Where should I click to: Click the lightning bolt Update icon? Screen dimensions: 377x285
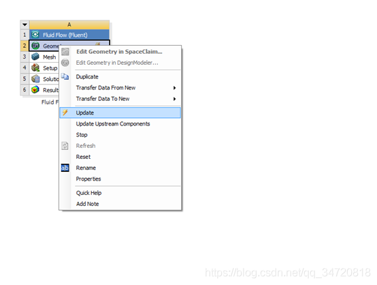coord(65,112)
